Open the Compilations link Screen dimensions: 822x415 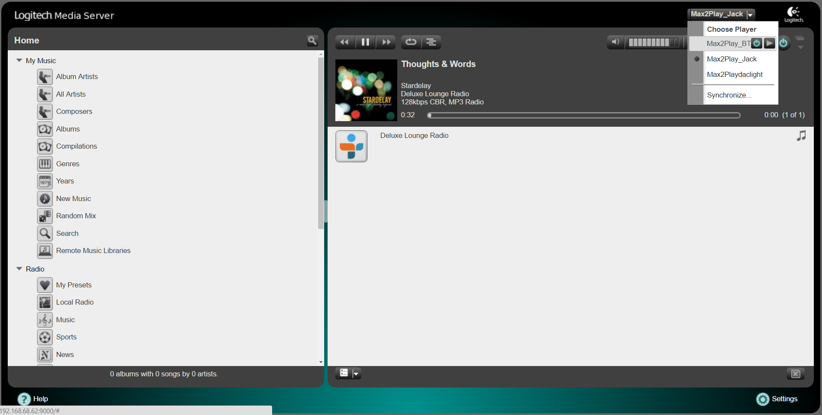(77, 146)
